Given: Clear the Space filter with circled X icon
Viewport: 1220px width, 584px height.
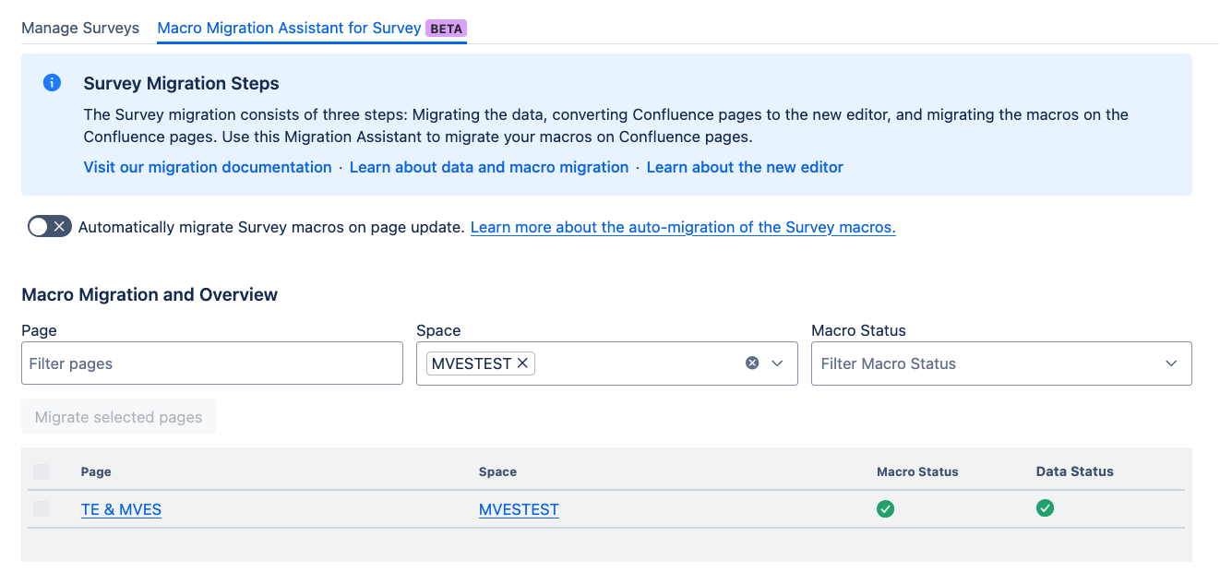Looking at the screenshot, I should point(752,364).
